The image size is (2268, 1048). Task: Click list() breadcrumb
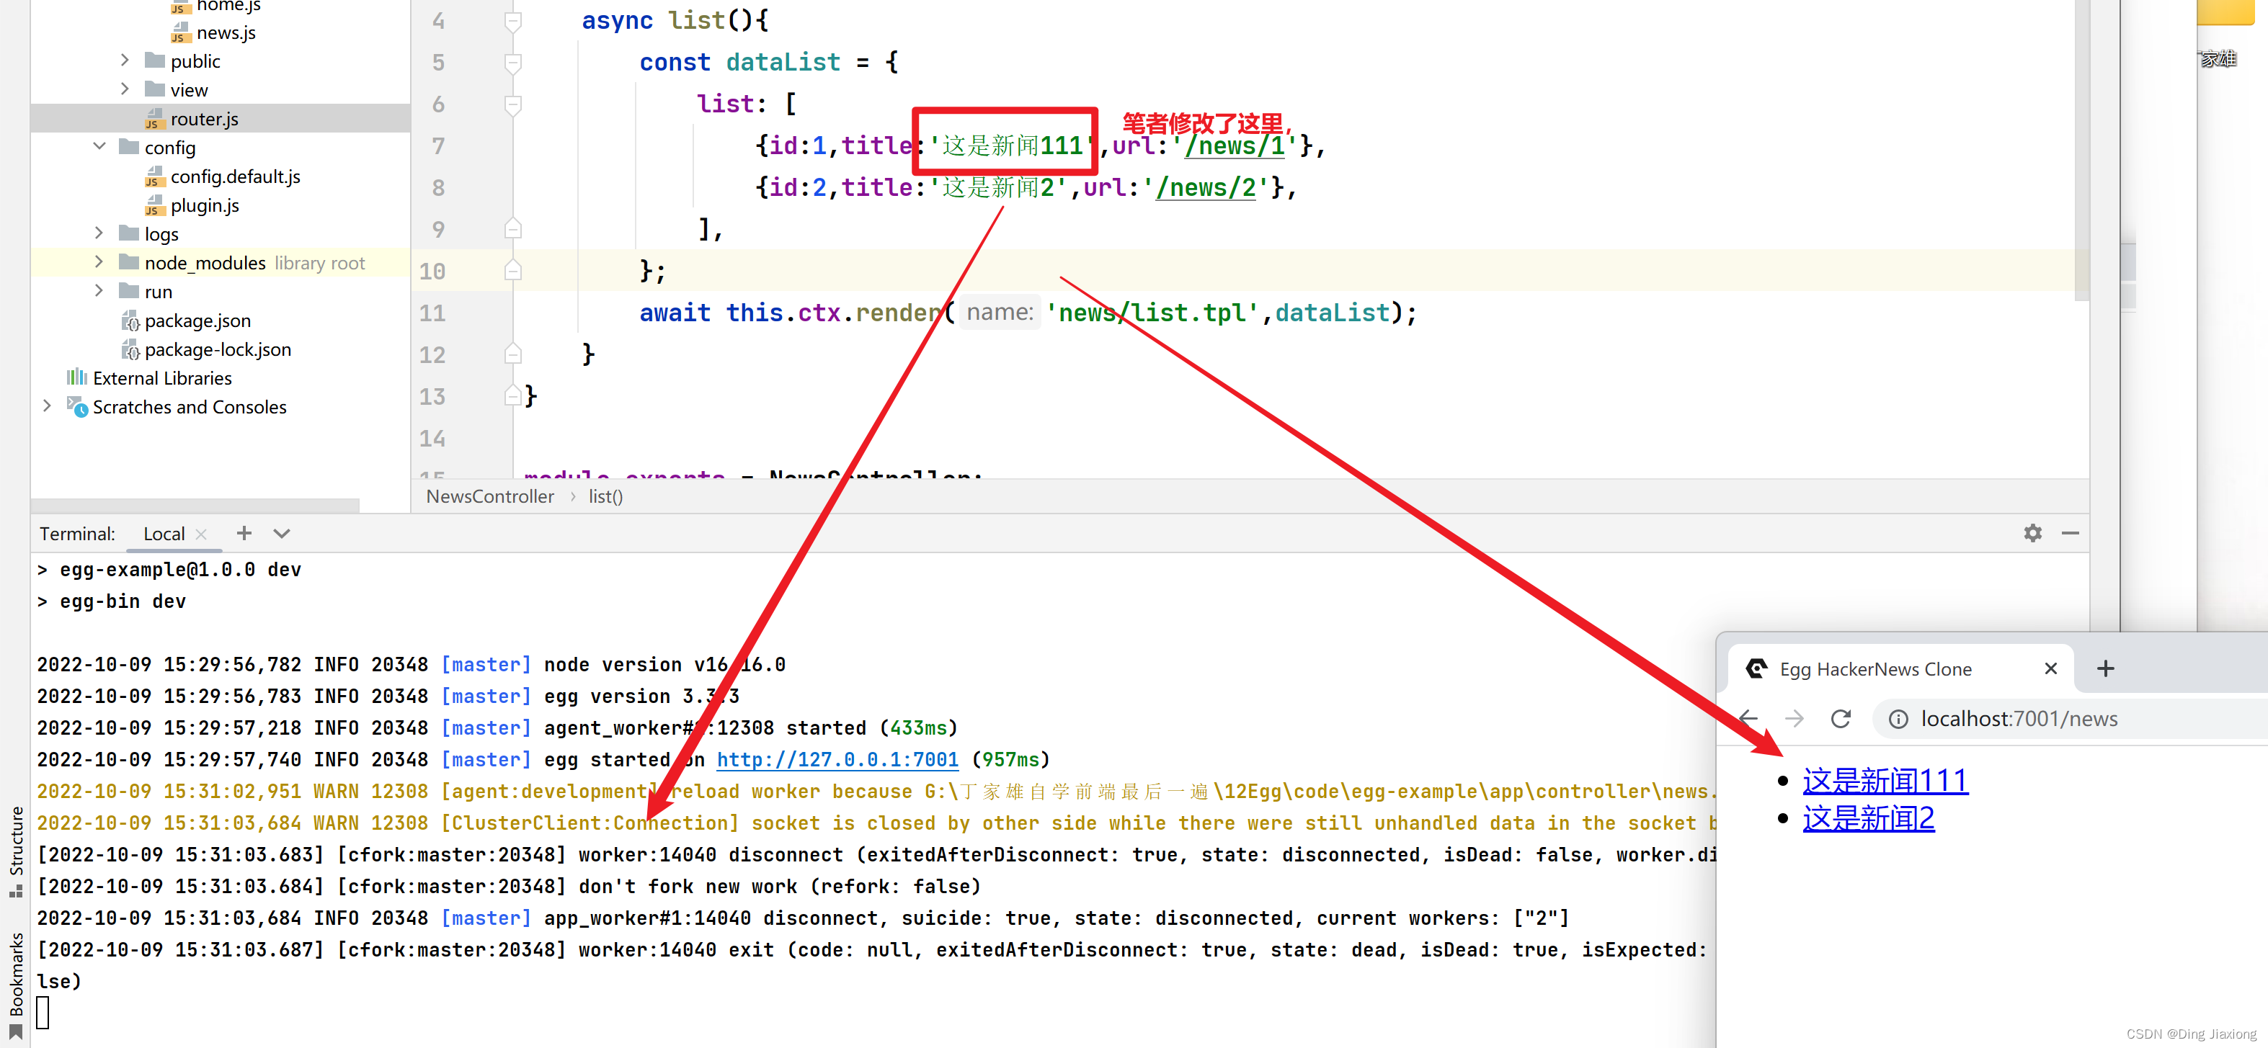pyautogui.click(x=606, y=496)
